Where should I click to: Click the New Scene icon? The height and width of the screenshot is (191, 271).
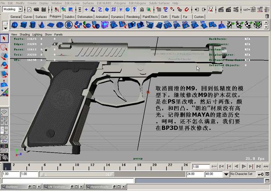(29, 10)
